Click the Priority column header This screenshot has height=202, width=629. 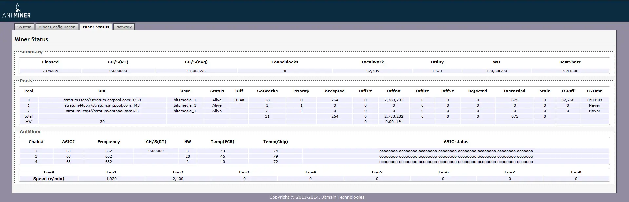pos(301,91)
